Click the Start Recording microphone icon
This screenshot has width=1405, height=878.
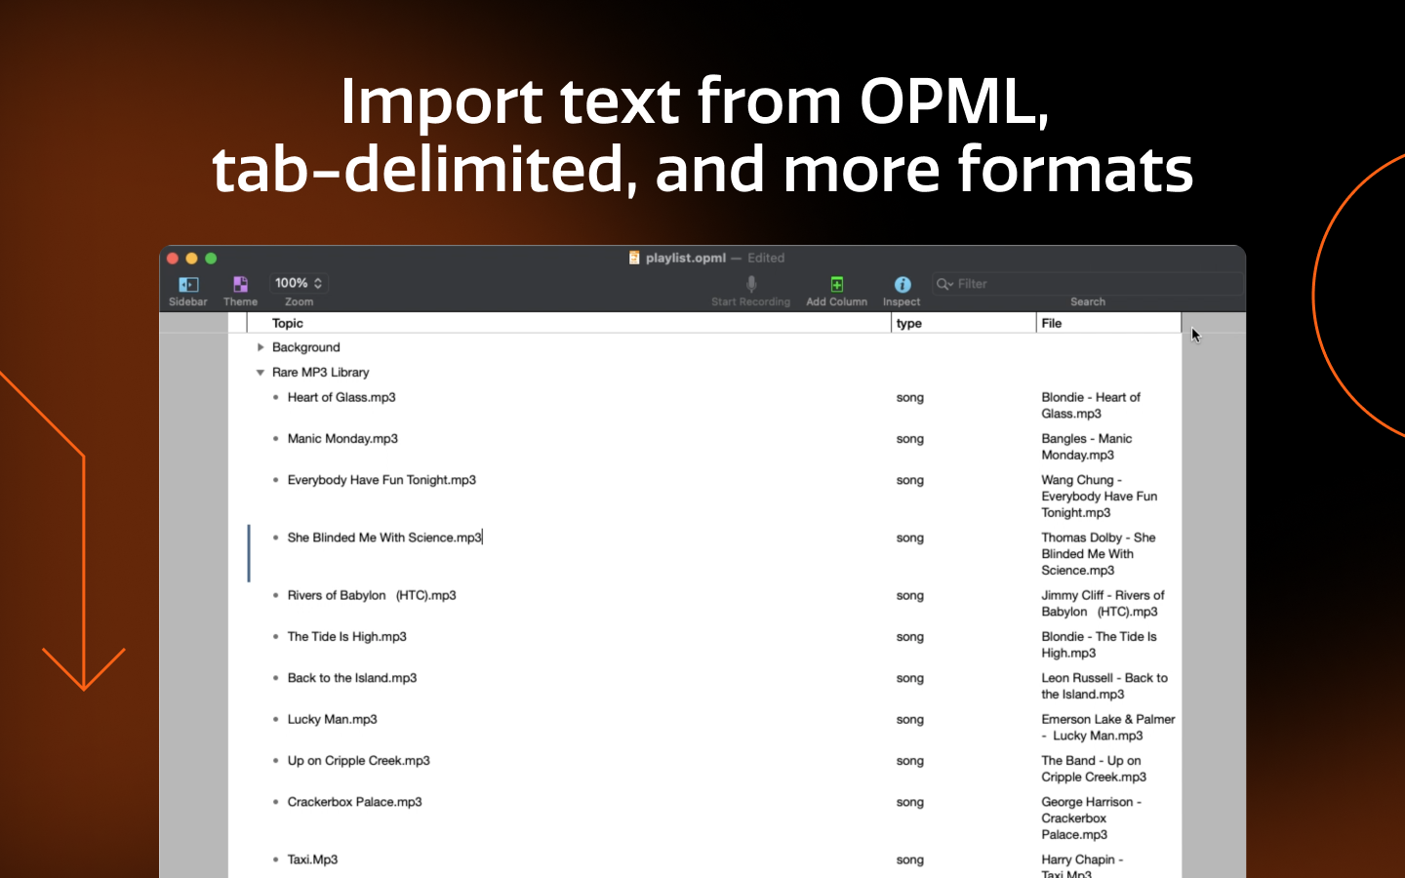[751, 284]
